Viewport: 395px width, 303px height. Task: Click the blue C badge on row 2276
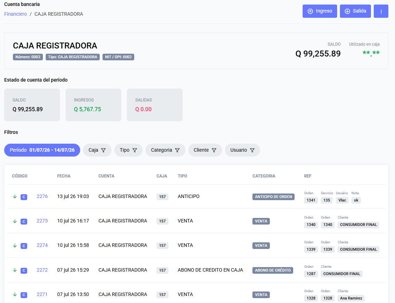(24, 197)
